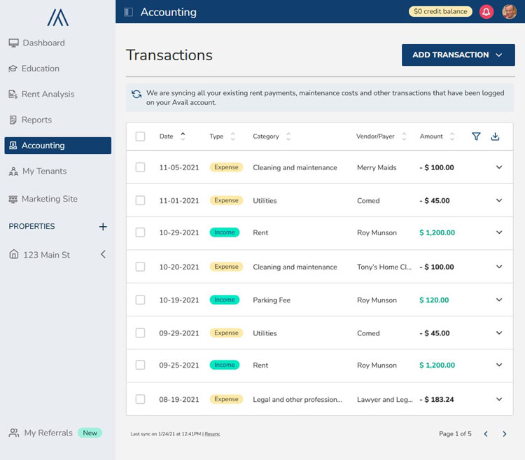
Task: Expand the 10-29-2021 Rent transaction
Action: (499, 232)
